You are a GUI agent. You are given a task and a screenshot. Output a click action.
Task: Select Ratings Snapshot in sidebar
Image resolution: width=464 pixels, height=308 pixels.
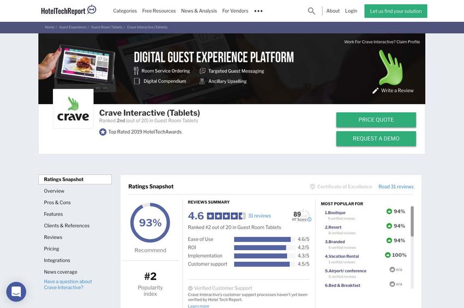point(75,179)
